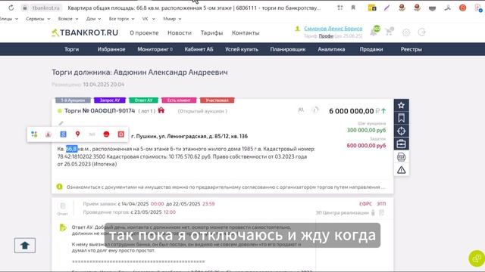Click the crosshair monitoring icon
The image size is (485, 272).
pyautogui.click(x=401, y=131)
